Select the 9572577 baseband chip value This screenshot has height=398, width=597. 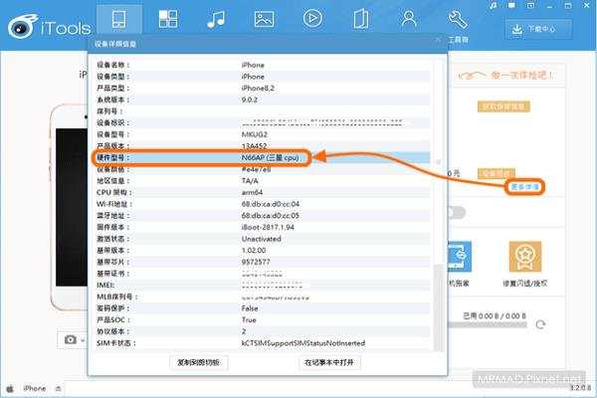[x=256, y=262]
